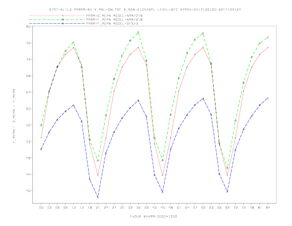Screen dimensions: 292x226
Task: Click red plus data point at hour 00
Action: click(41, 138)
